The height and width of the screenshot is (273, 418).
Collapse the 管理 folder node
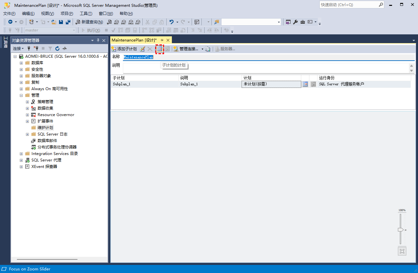tap(21, 95)
